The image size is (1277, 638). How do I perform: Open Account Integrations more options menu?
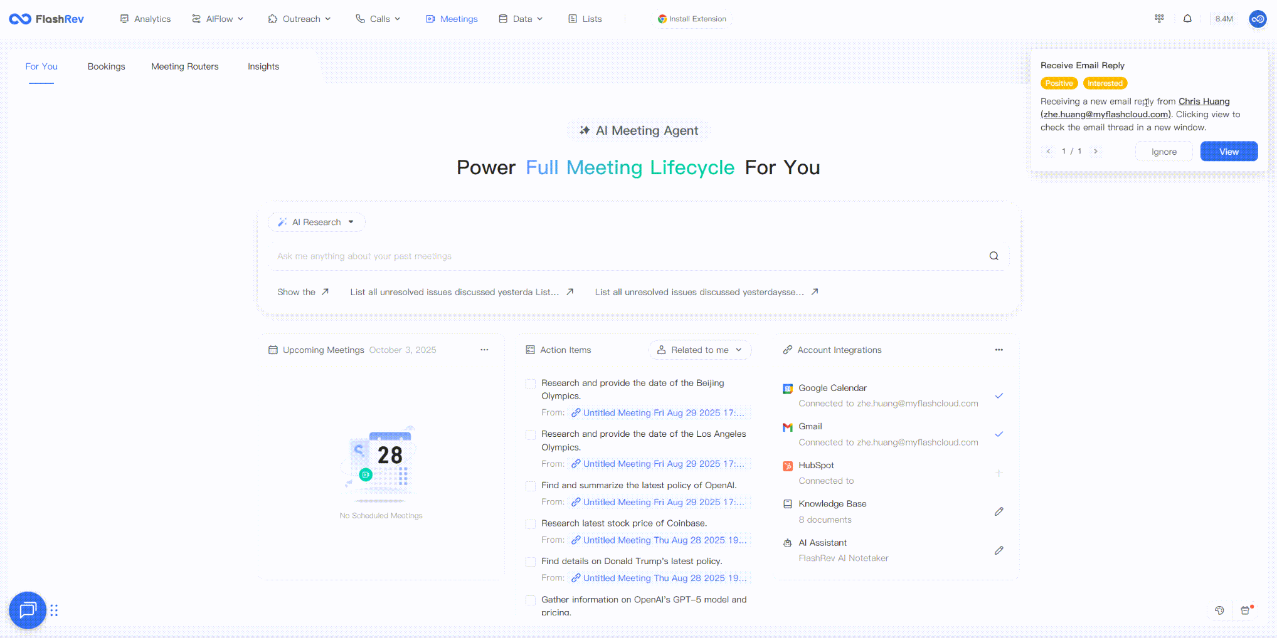point(999,350)
